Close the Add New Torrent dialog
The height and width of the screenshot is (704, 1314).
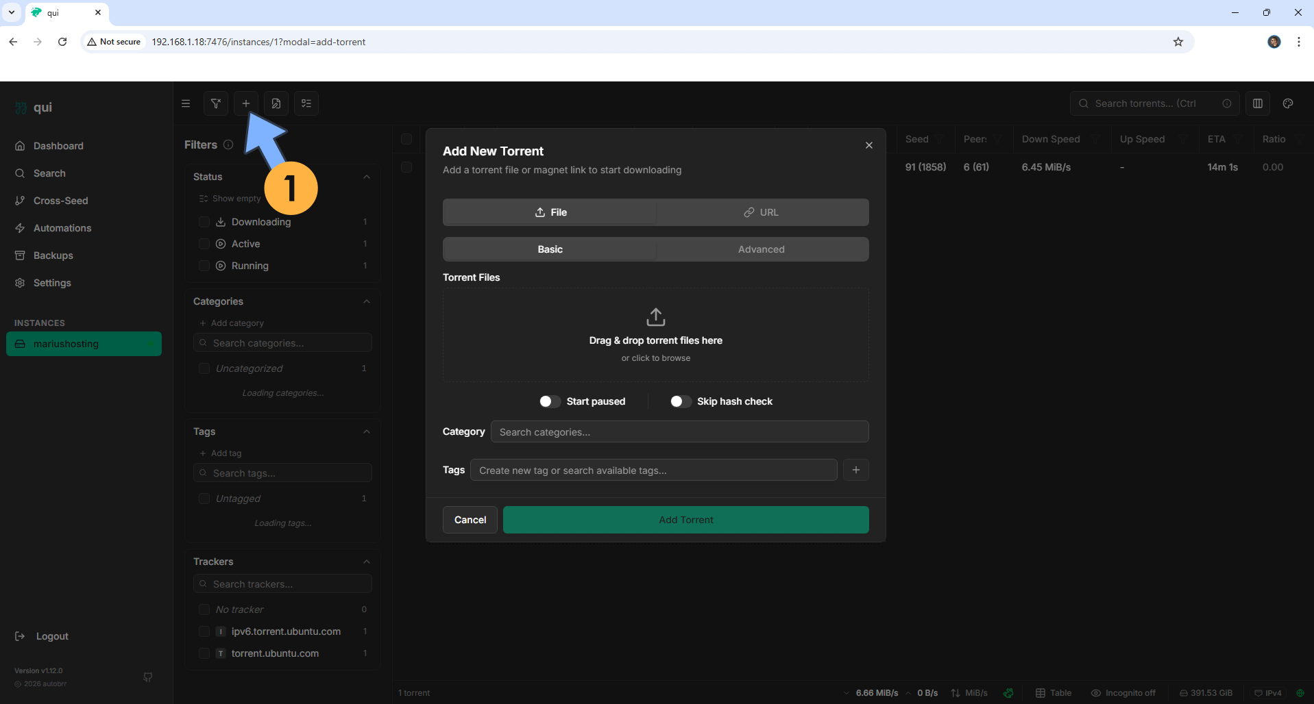[x=868, y=145]
